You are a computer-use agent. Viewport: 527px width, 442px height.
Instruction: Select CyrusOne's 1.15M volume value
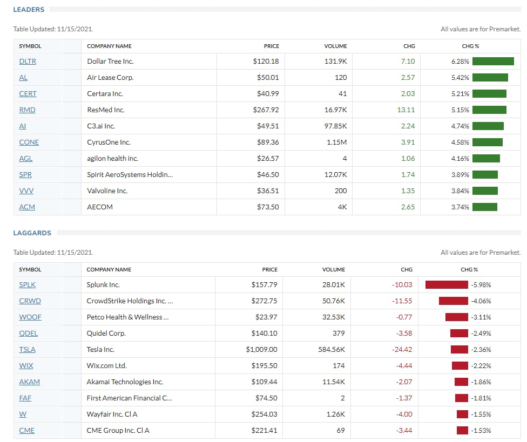tap(337, 142)
